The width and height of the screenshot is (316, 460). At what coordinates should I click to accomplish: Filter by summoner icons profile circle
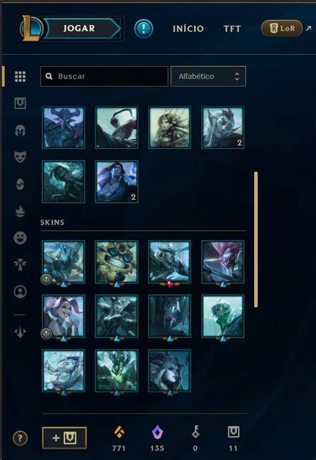point(20,292)
